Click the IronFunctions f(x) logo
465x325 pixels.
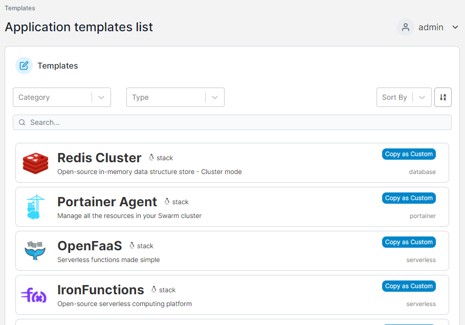34,295
